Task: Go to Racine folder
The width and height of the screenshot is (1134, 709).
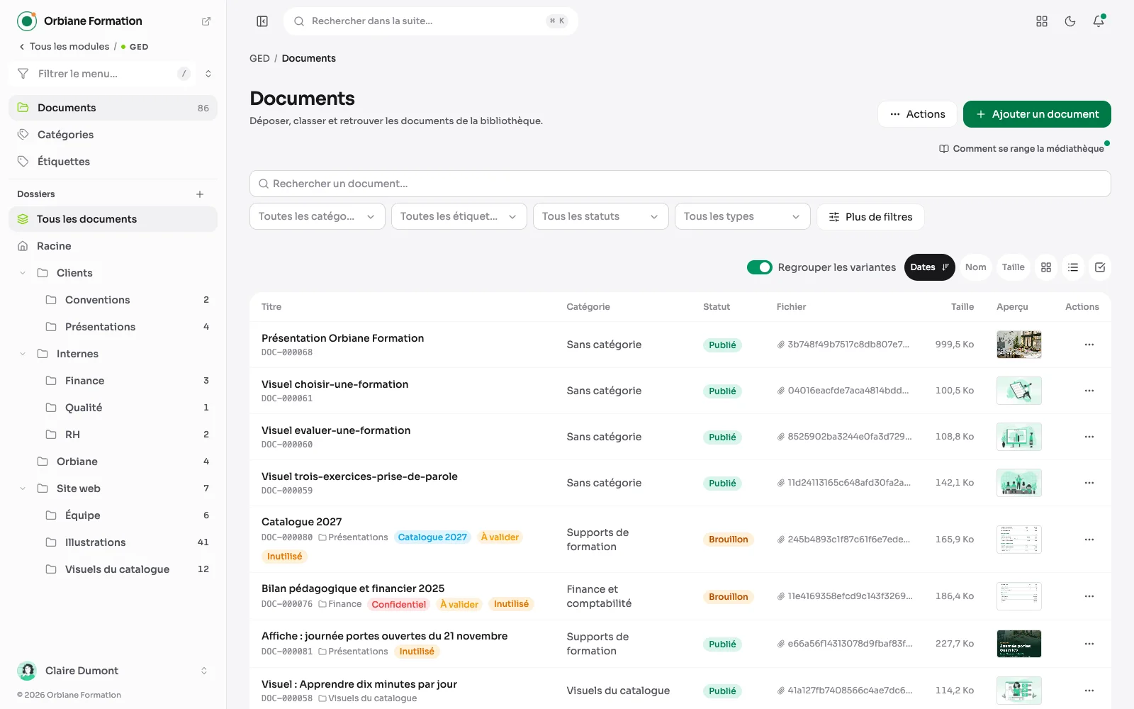Action: coord(113,246)
